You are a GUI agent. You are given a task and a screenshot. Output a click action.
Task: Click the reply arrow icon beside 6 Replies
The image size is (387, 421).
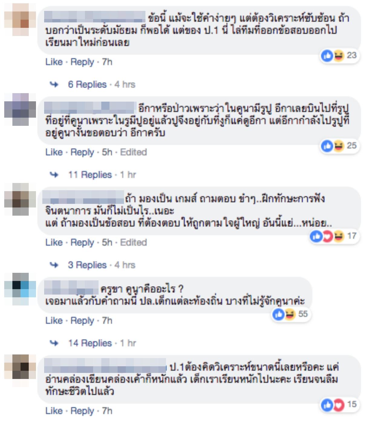54,85
